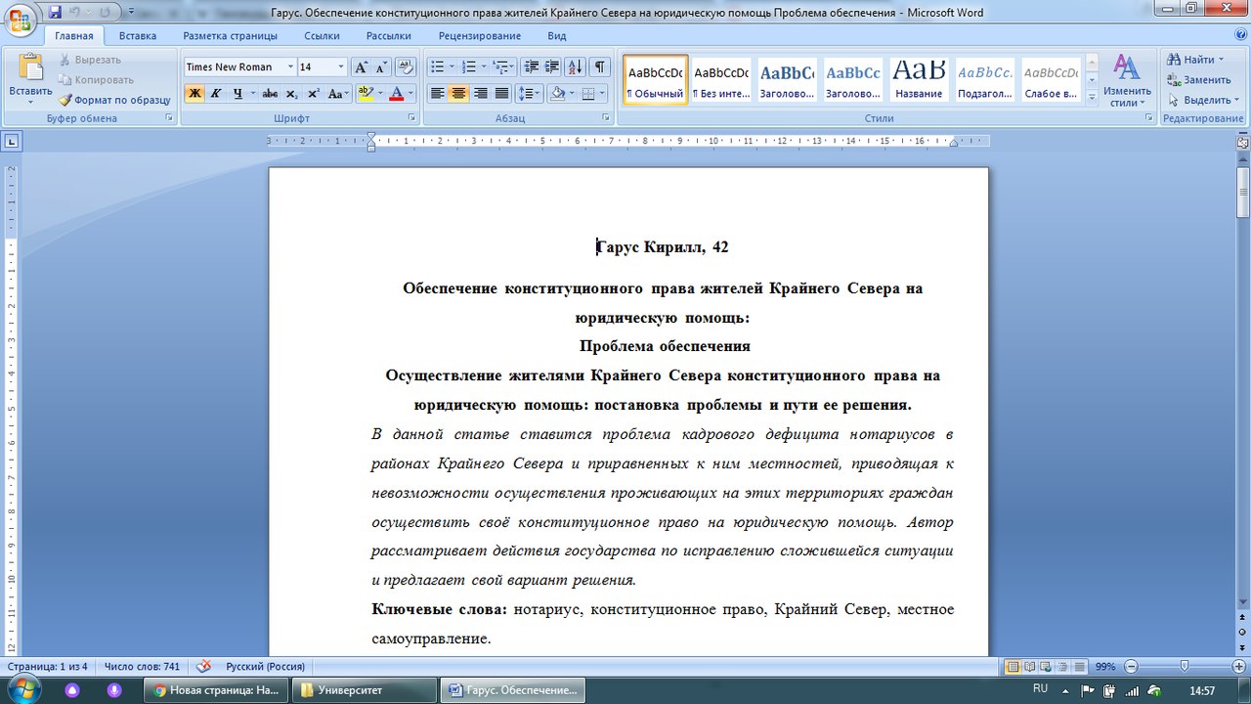Apply the Название style from gallery

click(919, 79)
